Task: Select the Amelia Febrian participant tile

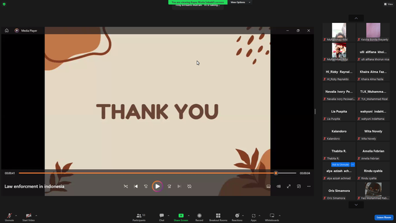Action: (373, 151)
